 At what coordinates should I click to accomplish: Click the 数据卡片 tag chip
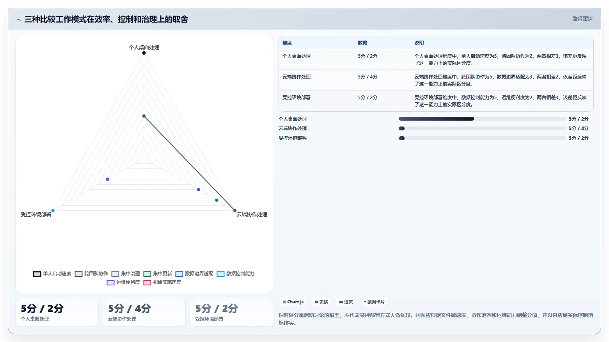(374, 302)
